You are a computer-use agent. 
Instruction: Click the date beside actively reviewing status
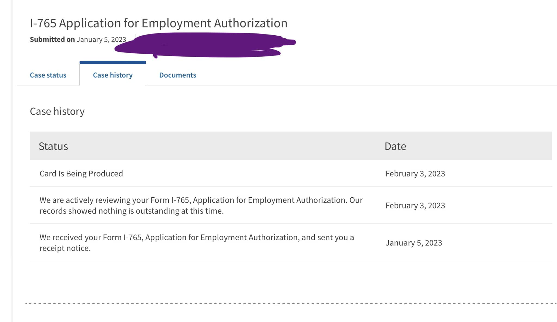pyautogui.click(x=415, y=205)
